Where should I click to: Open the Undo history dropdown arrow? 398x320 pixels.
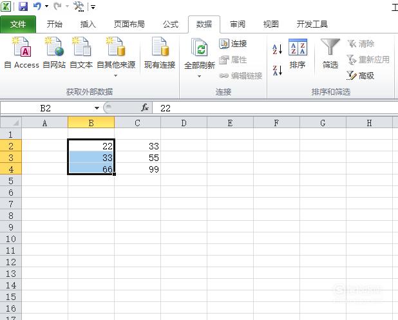pyautogui.click(x=47, y=6)
